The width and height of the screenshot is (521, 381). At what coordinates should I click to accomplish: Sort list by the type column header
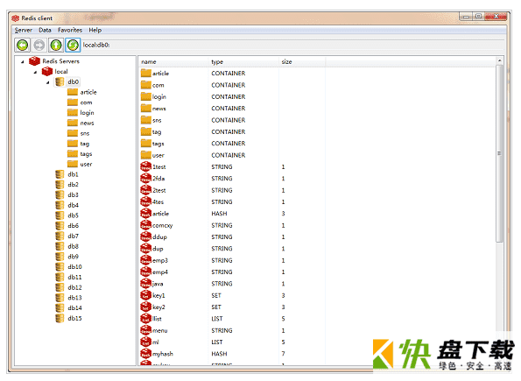[217, 62]
